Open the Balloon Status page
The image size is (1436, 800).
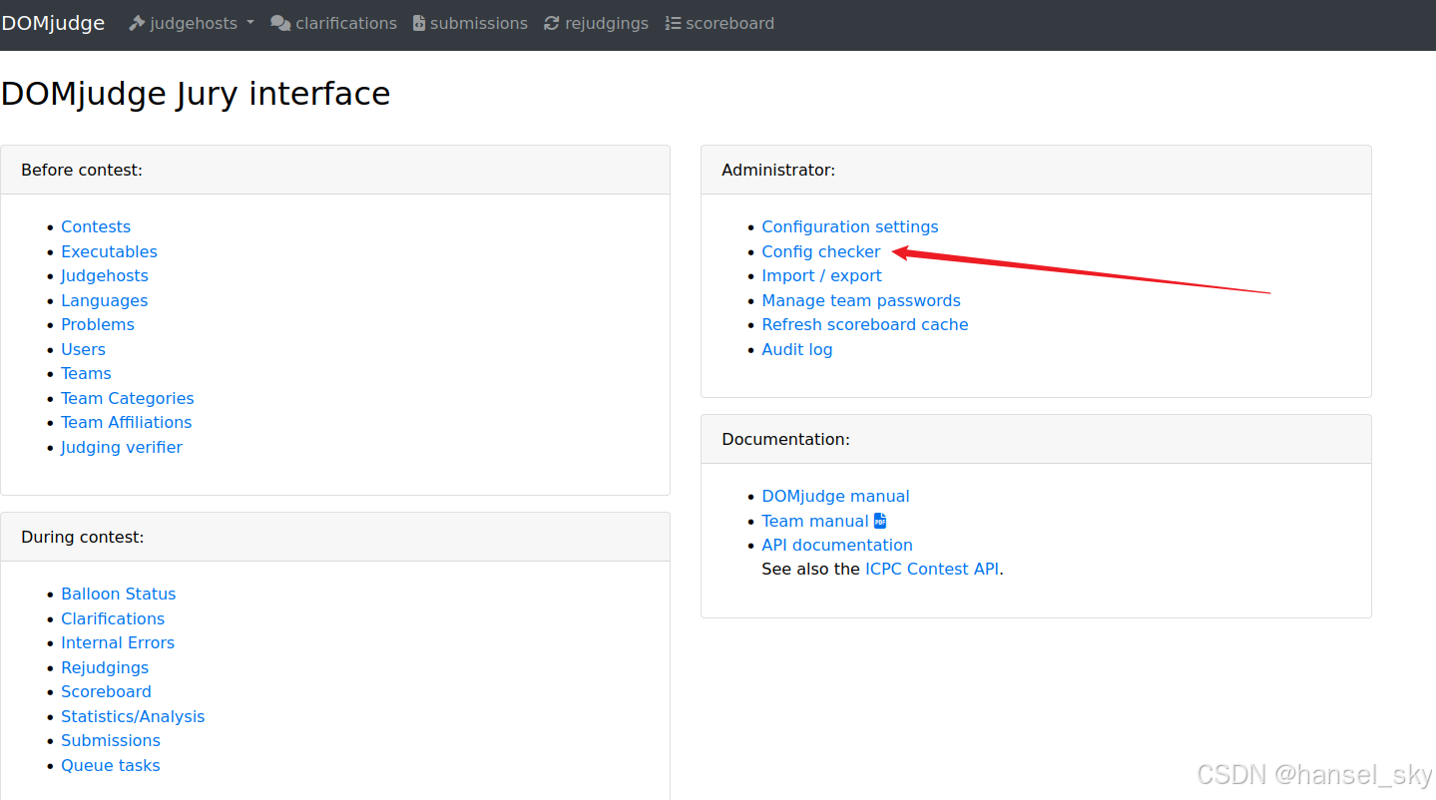coord(119,594)
